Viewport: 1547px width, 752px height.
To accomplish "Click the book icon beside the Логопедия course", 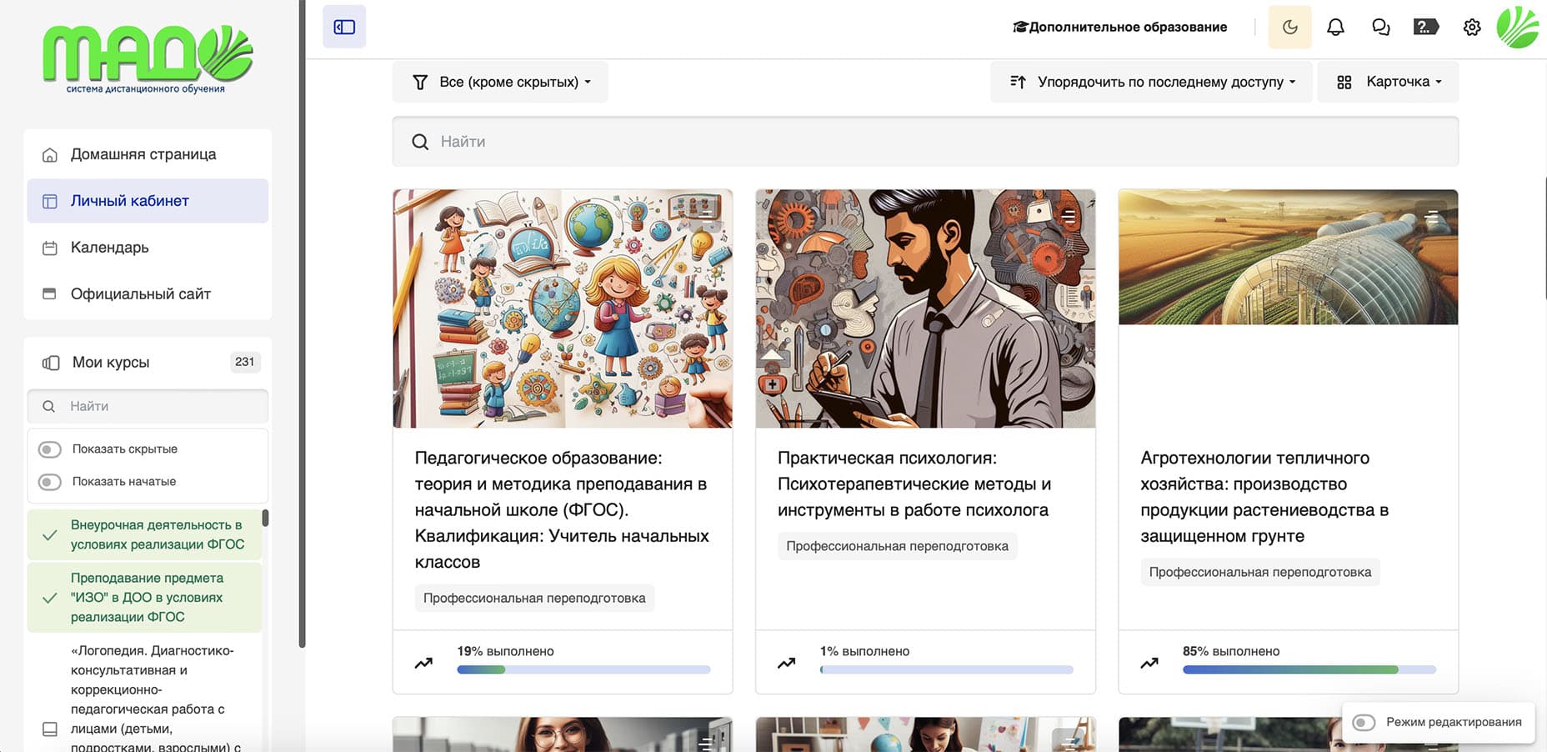I will (50, 729).
